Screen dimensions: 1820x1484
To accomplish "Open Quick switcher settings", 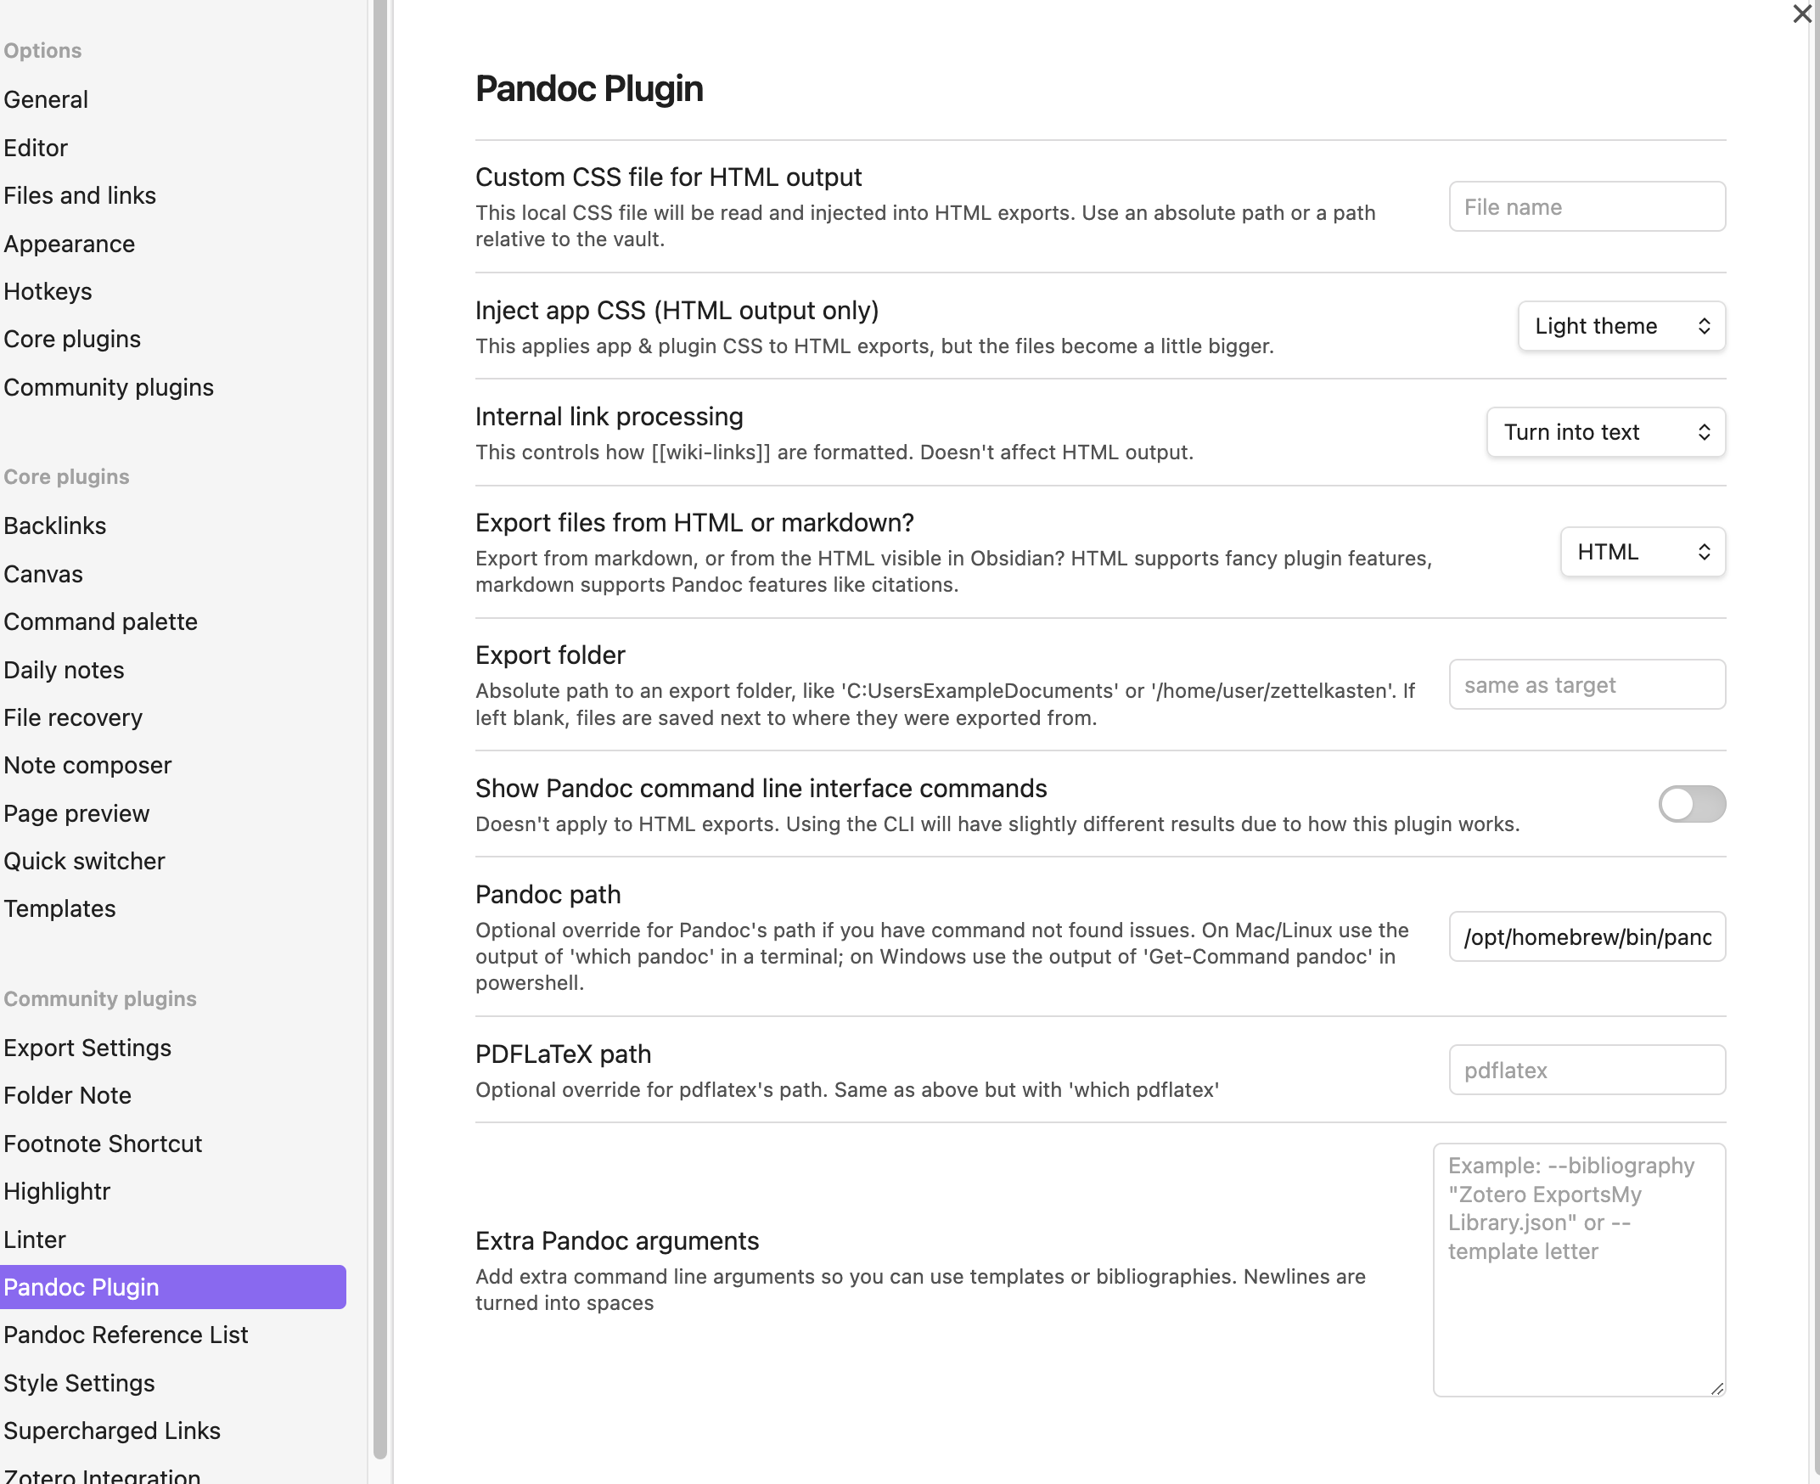I will click(x=84, y=861).
